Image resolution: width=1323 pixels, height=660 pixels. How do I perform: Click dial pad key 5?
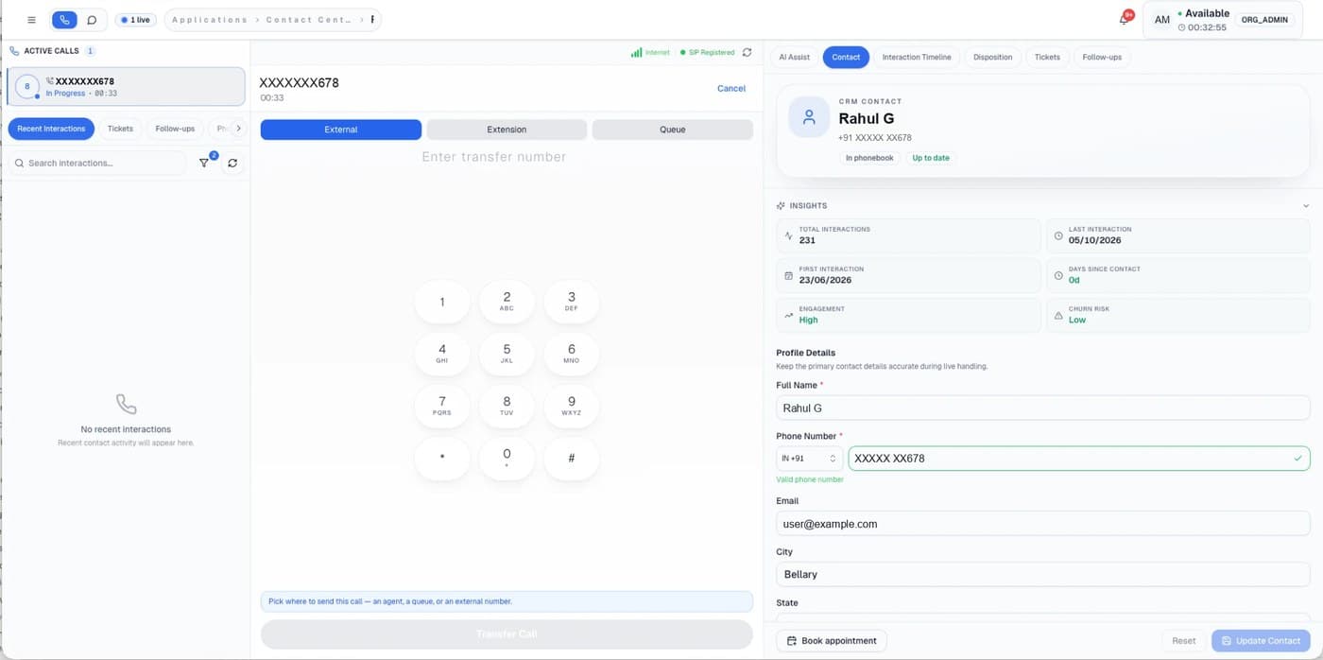(507, 354)
